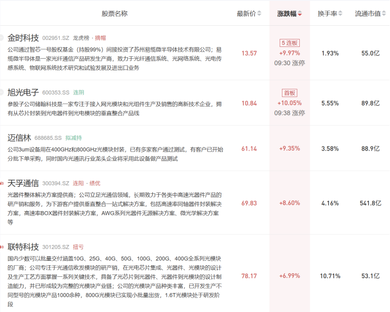Image resolution: width=390 pixels, height=312 pixels.
Task: Click the 拟减持 tag on 迈信林
Action: 74,138
